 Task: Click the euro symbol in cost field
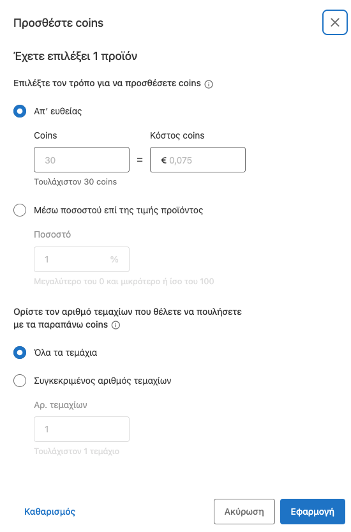163,160
